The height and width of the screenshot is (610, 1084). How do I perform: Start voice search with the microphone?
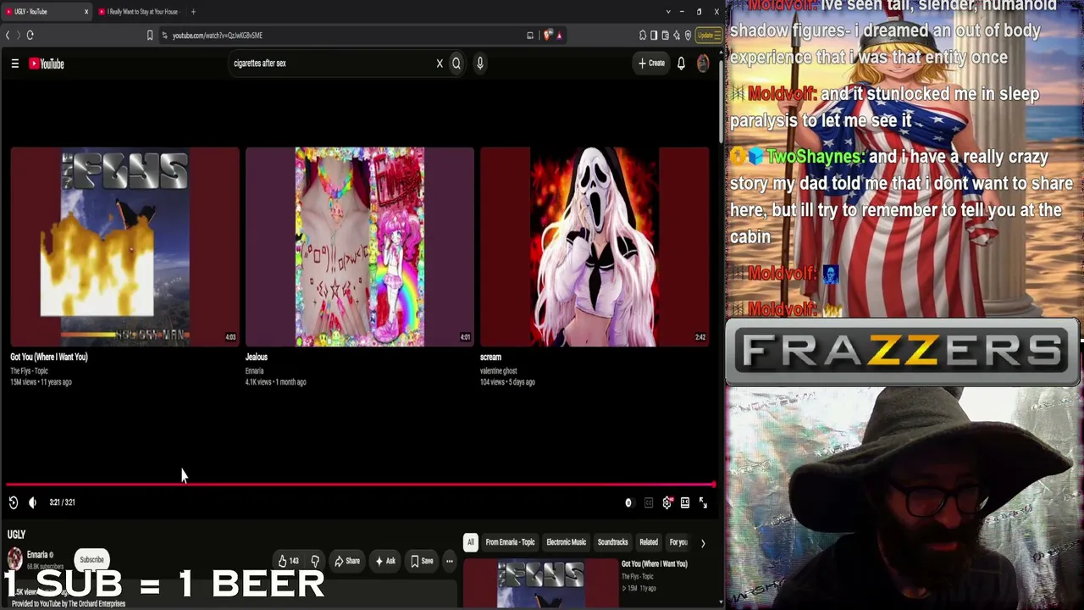coord(479,64)
